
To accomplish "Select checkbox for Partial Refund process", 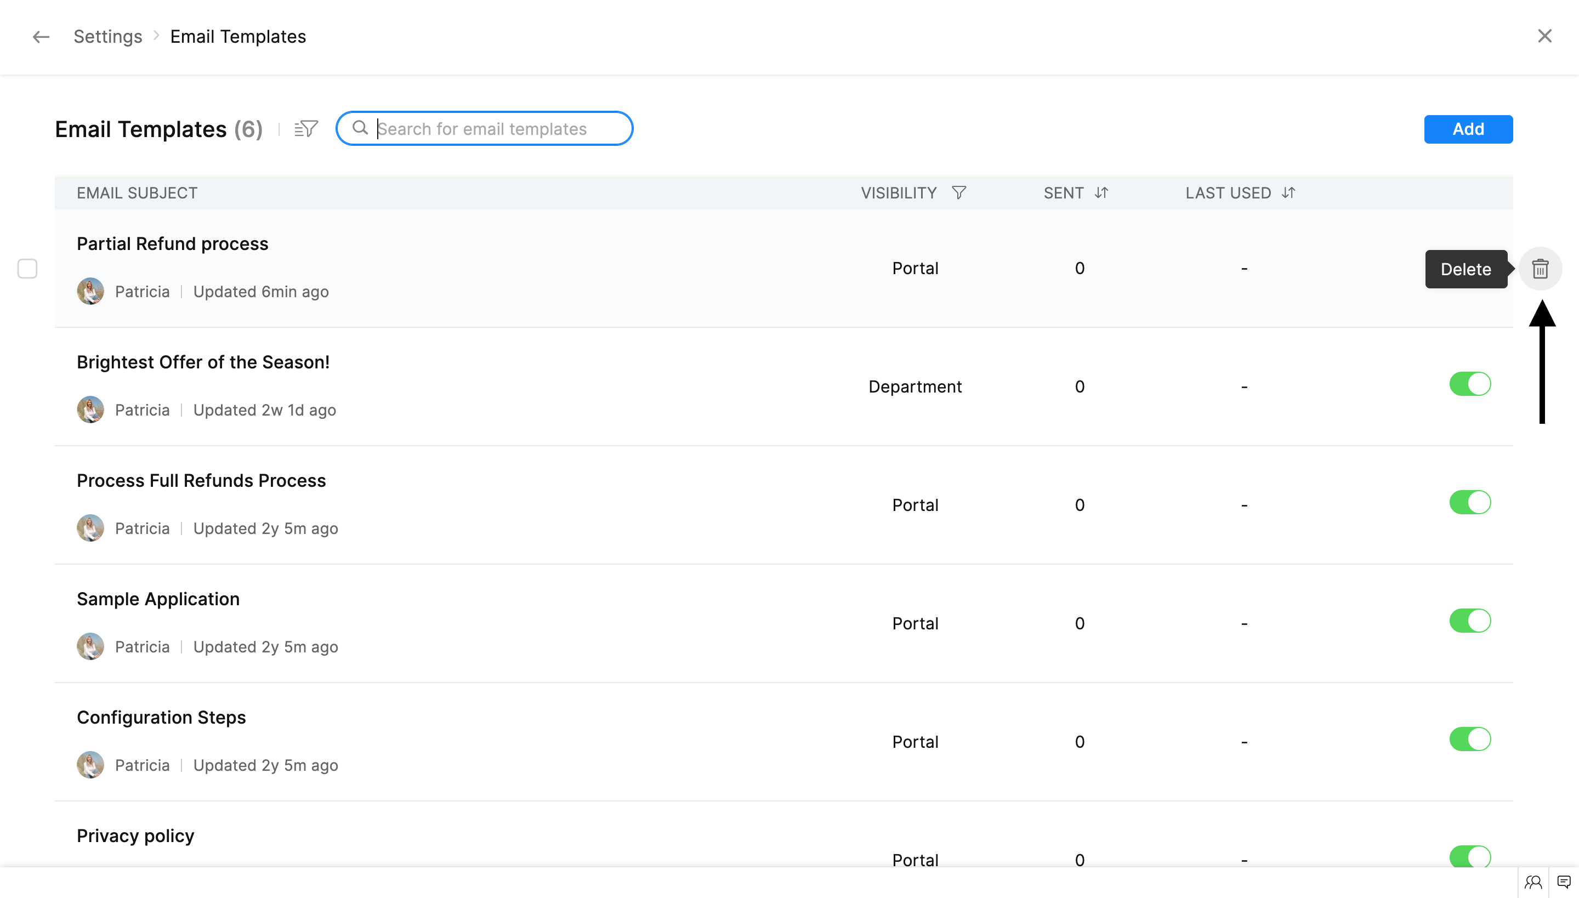I will pos(27,269).
